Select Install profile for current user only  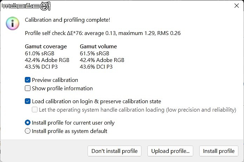(x=28, y=123)
